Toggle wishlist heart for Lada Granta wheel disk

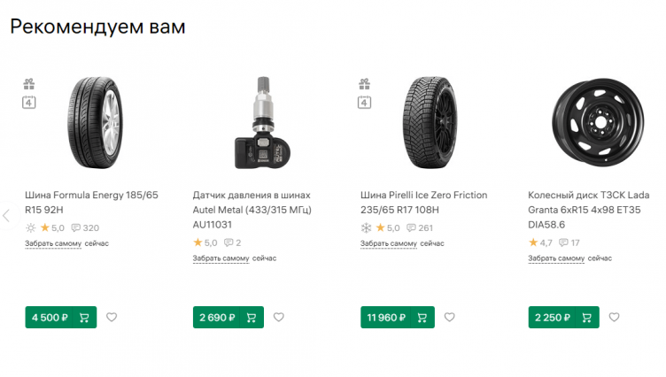coord(614,318)
